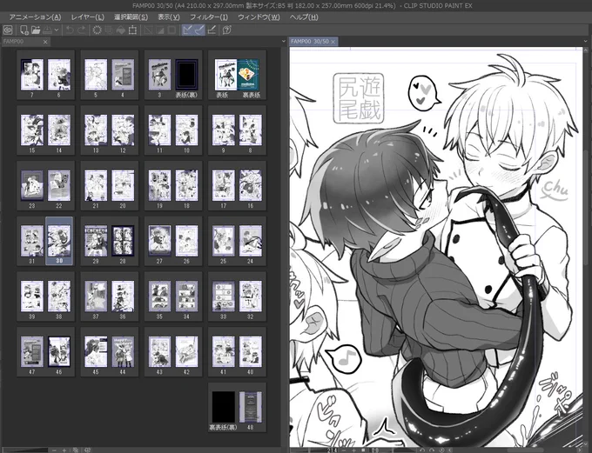Select page 38 thumbnail
This screenshot has width=592, height=453.
pyautogui.click(x=59, y=296)
